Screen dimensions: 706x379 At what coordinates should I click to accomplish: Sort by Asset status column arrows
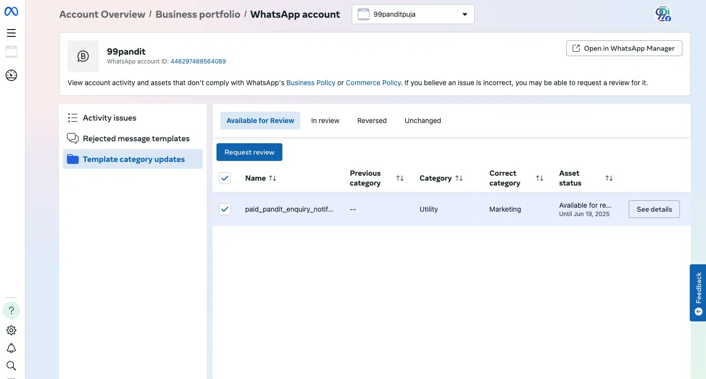coord(609,178)
